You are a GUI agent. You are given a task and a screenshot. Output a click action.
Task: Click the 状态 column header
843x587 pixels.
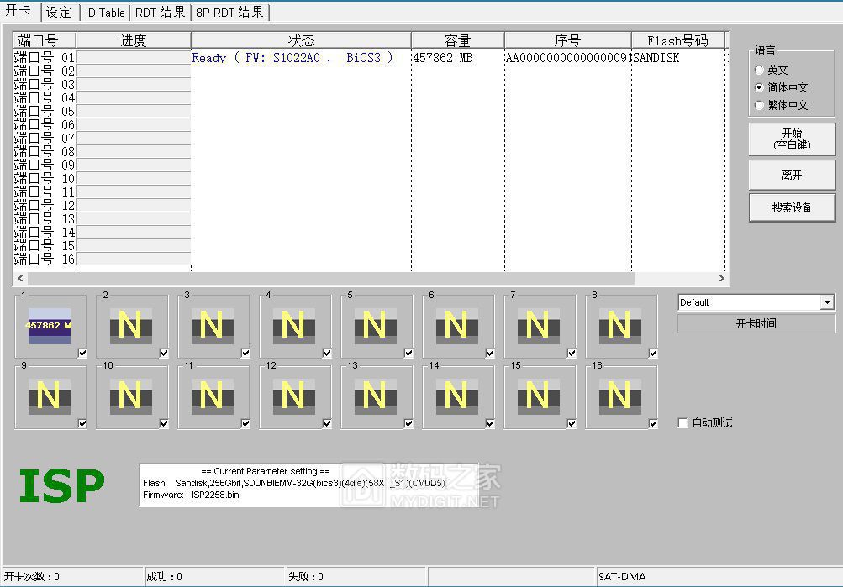tap(301, 40)
